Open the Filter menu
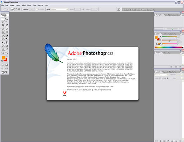This screenshot has height=142, width=184. click(29, 5)
